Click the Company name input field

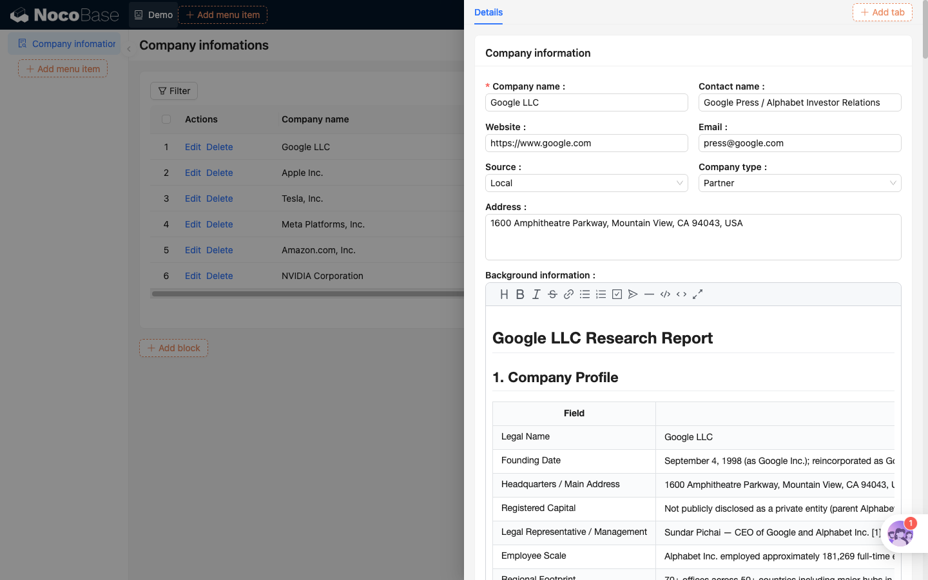586,102
